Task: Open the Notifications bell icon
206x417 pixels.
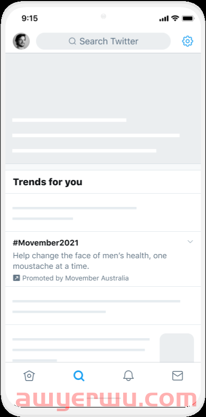Action: point(128,376)
